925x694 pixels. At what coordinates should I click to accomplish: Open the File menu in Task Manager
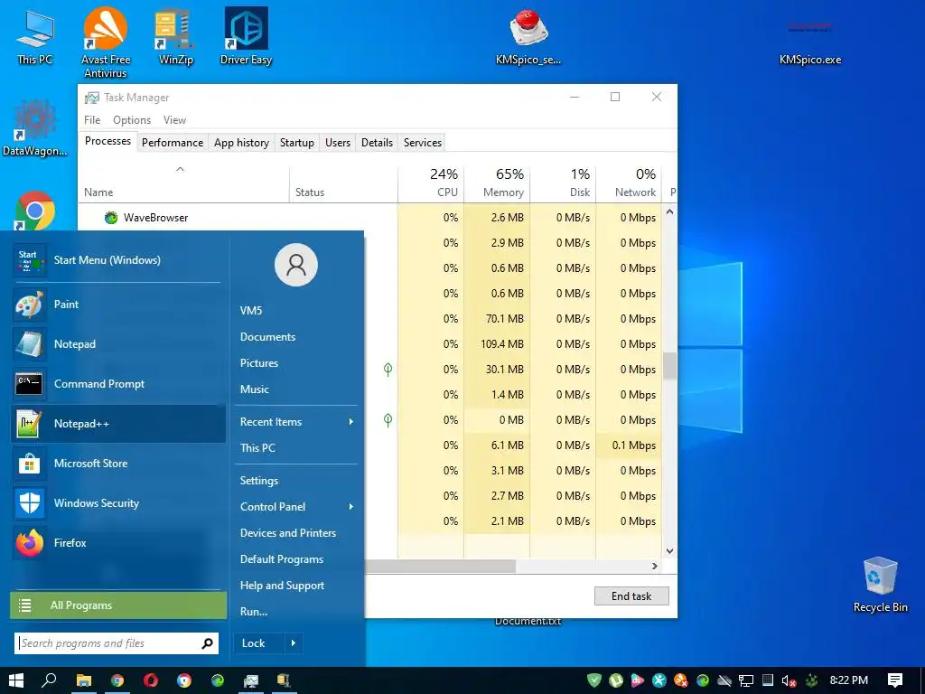point(92,120)
